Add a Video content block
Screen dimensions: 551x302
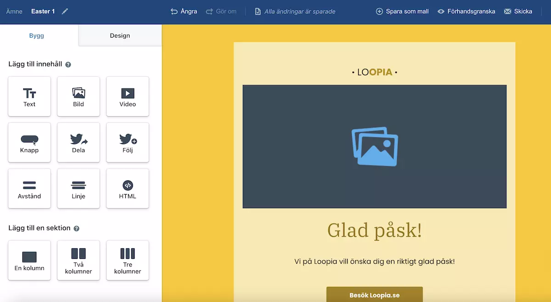pos(128,96)
